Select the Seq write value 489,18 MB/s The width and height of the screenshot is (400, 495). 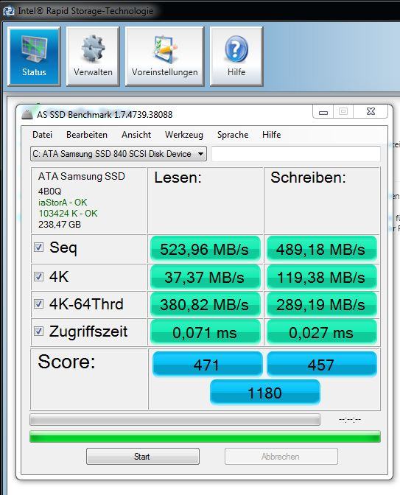322,249
